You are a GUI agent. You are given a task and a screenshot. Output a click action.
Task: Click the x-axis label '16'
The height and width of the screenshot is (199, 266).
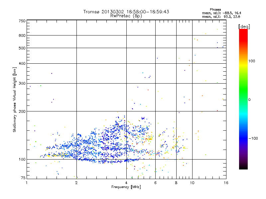[226, 183]
